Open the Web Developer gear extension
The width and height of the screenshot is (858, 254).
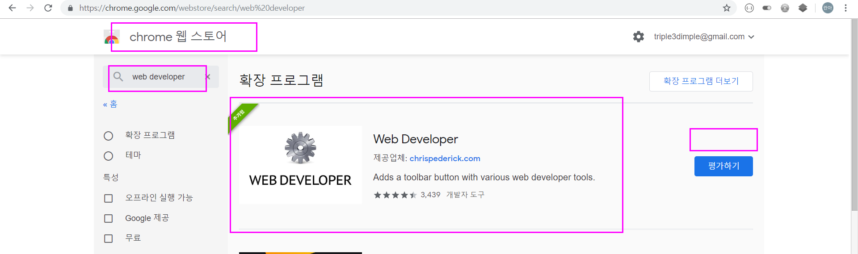[785, 8]
